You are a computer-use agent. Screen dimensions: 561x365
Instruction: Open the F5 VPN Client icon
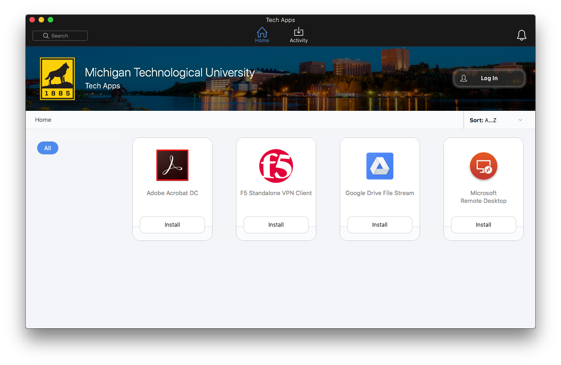[x=276, y=166]
